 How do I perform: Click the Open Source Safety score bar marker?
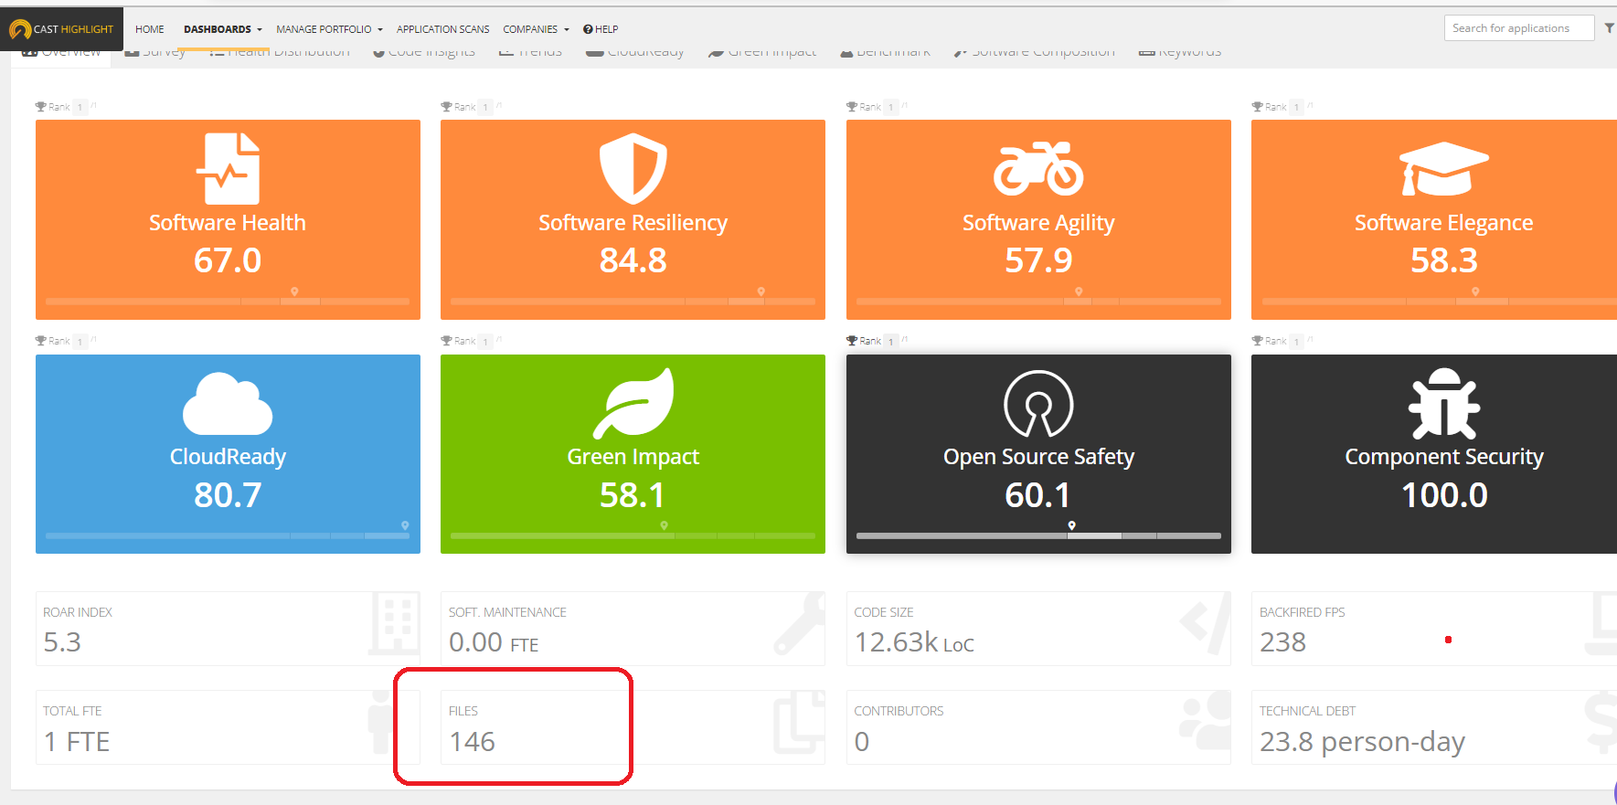click(1072, 525)
